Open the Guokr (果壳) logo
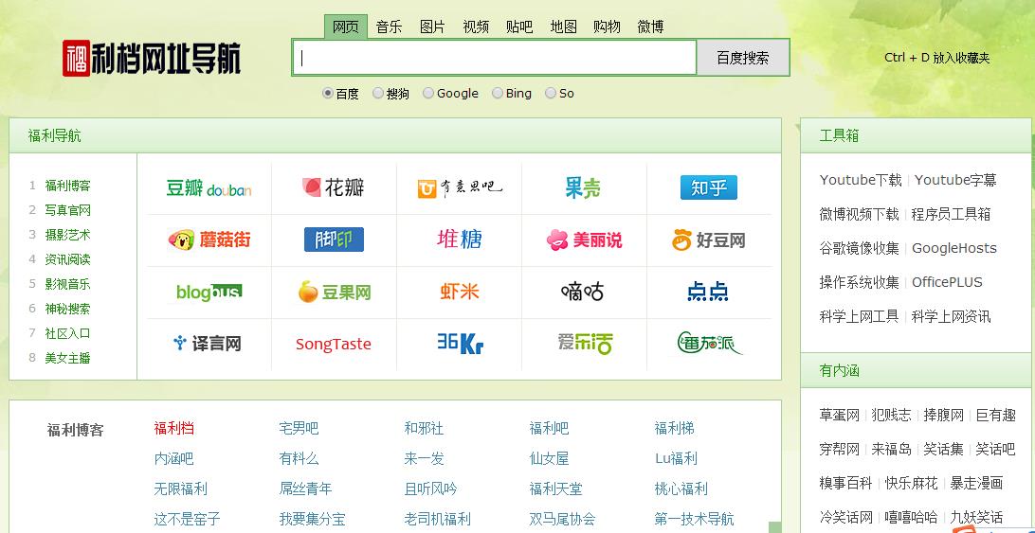Screen dimensions: 1035x533 point(583,188)
